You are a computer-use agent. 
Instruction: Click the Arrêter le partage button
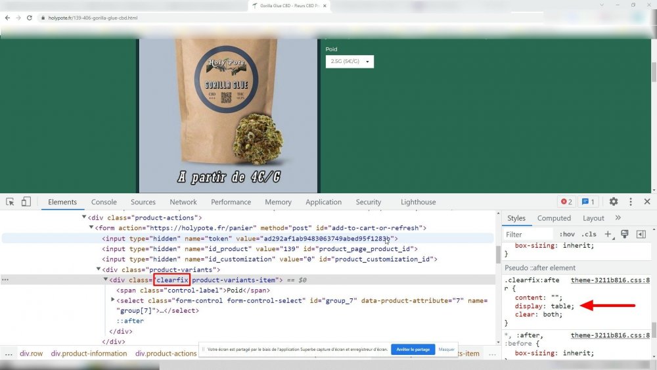click(413, 350)
